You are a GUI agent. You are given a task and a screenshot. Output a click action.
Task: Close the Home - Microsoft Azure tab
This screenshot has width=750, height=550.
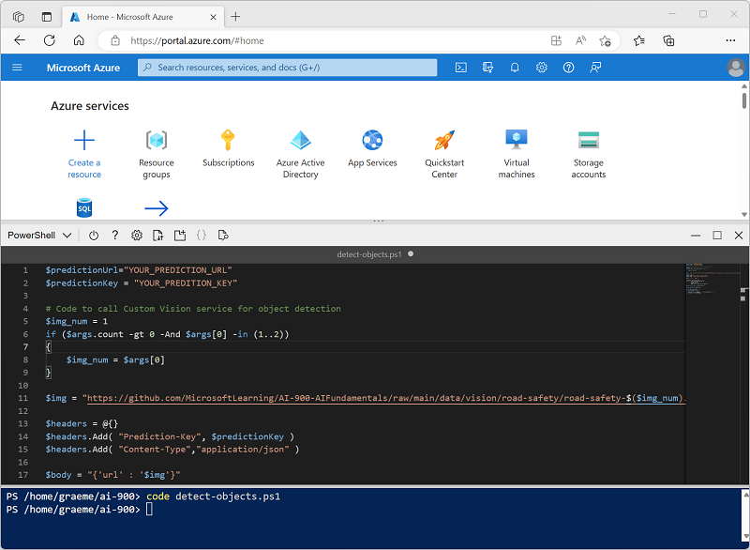pos(214,17)
